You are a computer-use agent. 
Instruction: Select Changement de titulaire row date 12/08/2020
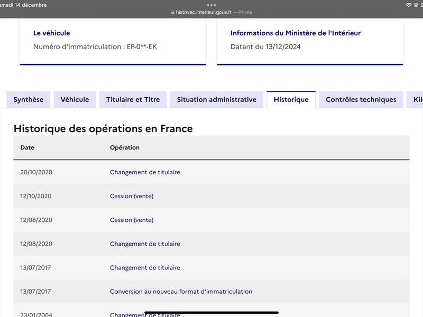[x=36, y=244]
